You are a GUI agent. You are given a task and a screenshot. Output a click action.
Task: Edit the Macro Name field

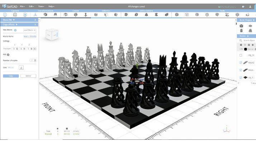click(30, 36)
